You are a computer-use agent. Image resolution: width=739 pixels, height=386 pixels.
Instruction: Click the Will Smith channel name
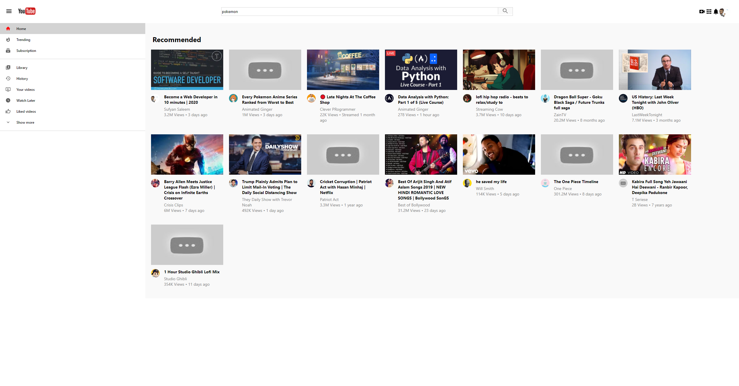tap(485, 189)
